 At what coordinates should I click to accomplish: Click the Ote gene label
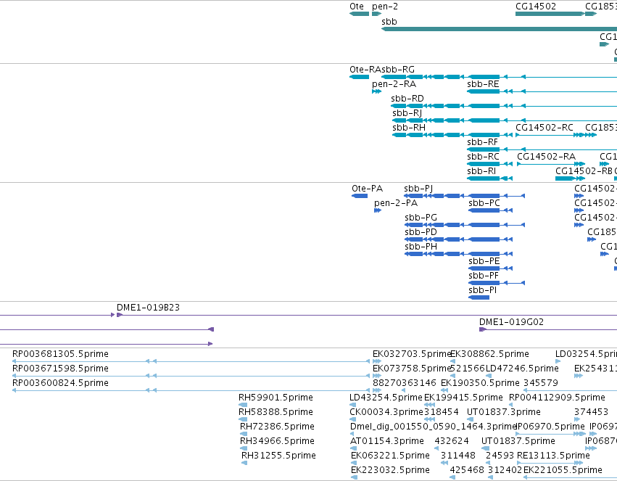coord(357,7)
